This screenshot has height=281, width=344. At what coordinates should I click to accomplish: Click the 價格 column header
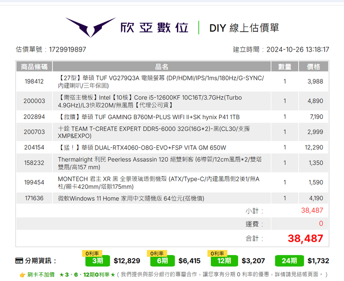pos(314,67)
